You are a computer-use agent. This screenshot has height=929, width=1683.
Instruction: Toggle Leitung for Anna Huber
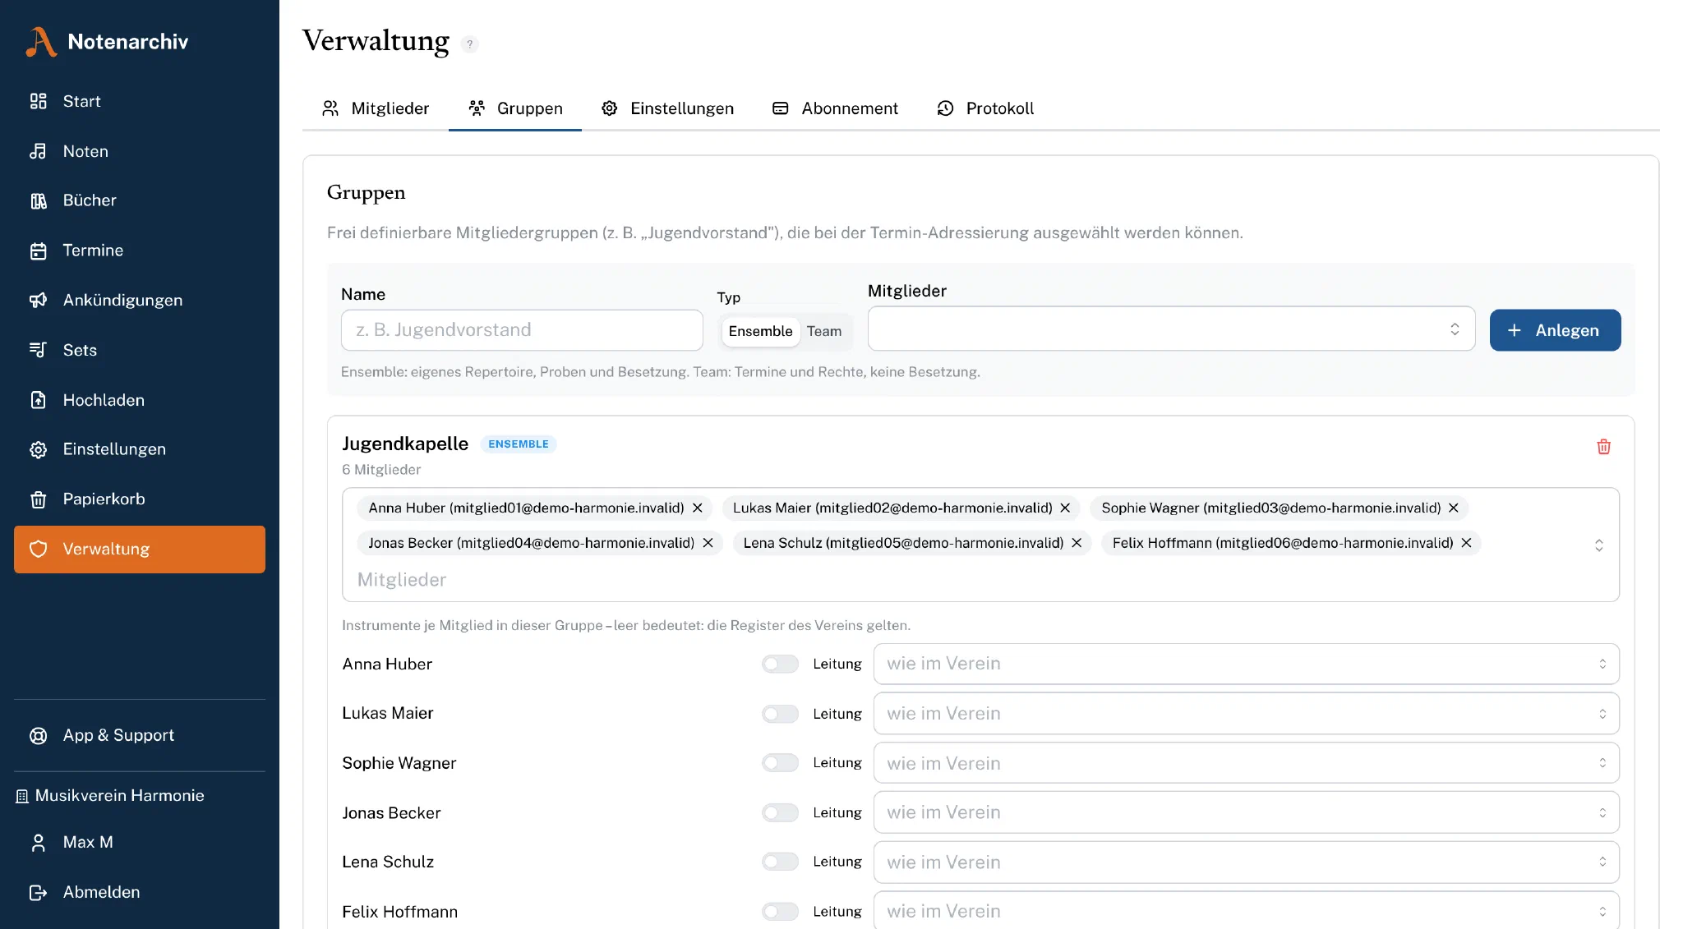780,664
